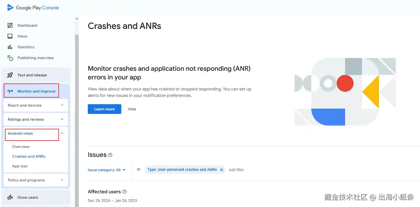Screen dimensions: 420x207
Task: Click the Grow users chart icon
Action: coord(10,197)
